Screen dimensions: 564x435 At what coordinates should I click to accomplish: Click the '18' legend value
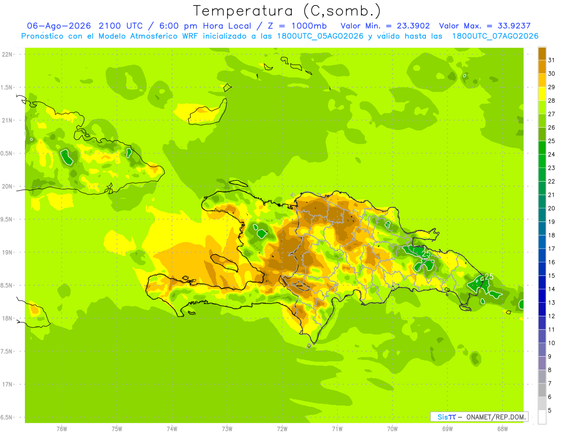coord(551,235)
